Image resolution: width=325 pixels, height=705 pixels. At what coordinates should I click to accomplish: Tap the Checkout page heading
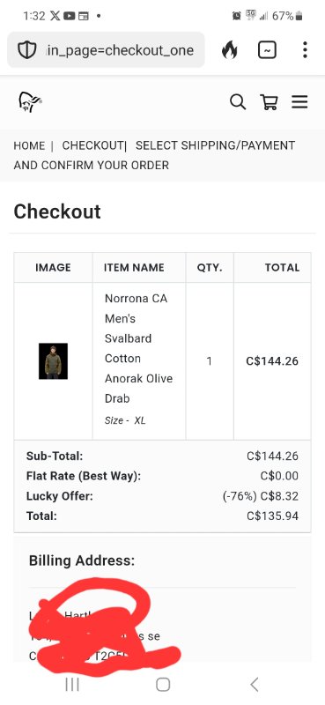[57, 211]
